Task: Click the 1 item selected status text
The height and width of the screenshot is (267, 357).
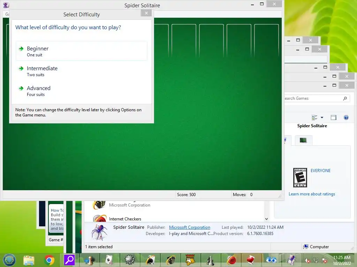Action: click(x=99, y=246)
